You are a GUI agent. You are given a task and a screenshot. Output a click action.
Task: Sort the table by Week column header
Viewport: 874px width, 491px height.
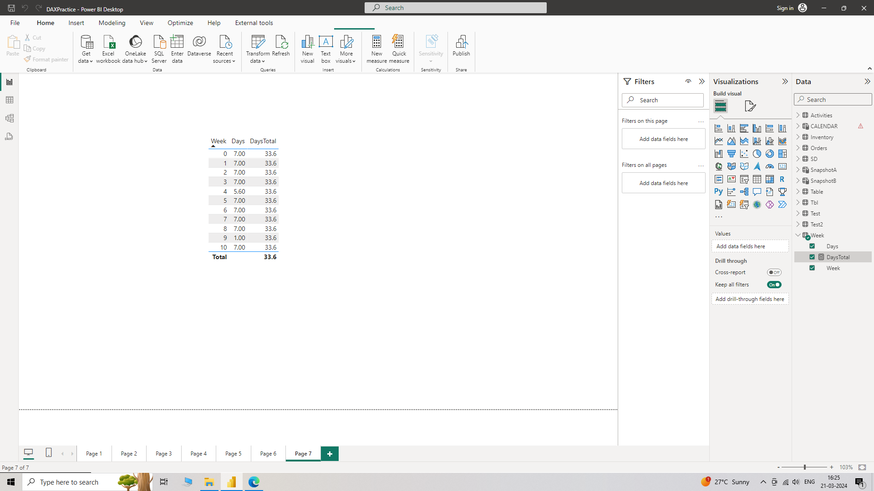coord(218,141)
